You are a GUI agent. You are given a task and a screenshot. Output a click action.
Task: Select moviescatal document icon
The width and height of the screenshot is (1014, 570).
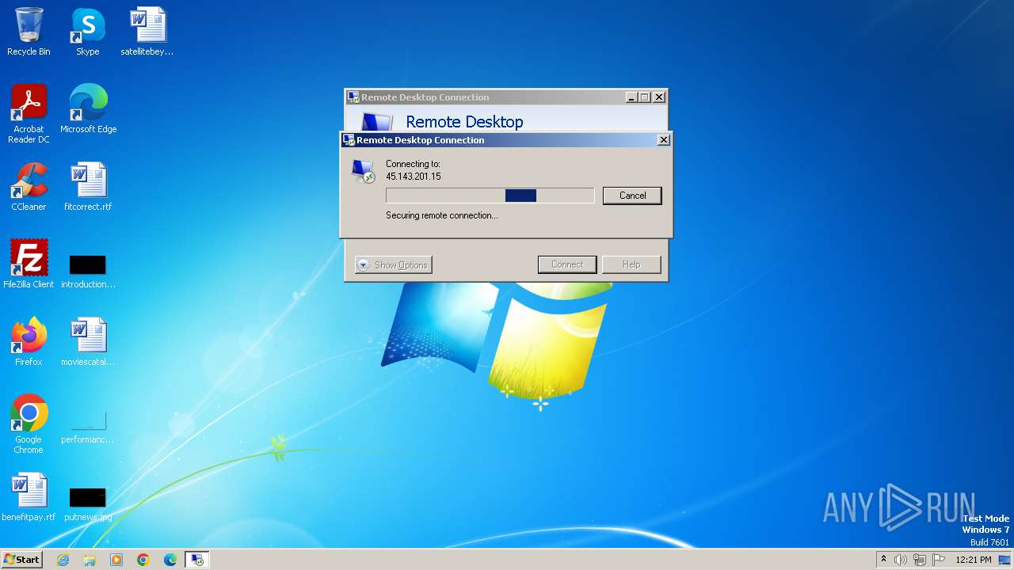[x=88, y=341]
